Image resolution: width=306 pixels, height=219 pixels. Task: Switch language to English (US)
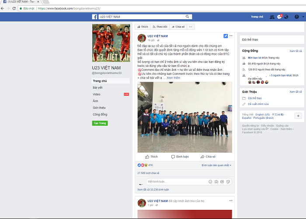coord(263,115)
